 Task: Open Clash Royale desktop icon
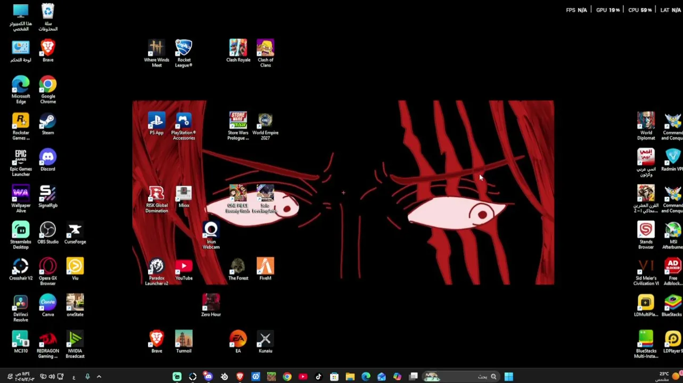pyautogui.click(x=238, y=51)
